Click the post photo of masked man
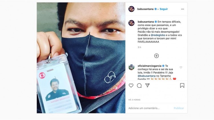214x120 pixels. 81,58
